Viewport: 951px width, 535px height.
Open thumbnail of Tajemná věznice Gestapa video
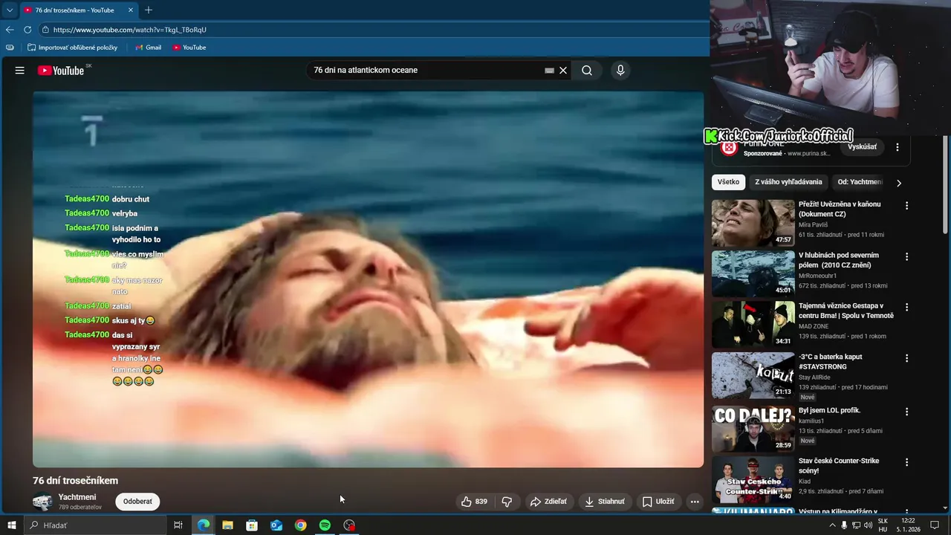[753, 324]
